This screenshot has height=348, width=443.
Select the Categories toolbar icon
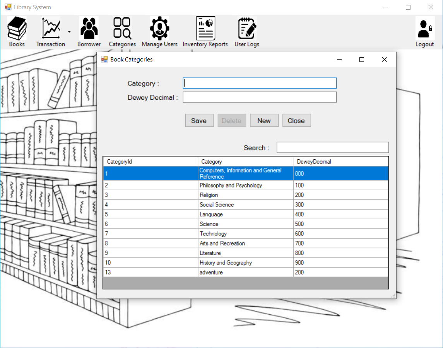click(122, 29)
